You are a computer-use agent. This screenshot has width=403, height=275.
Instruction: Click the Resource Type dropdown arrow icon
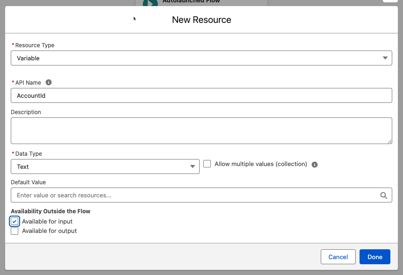[x=385, y=58]
